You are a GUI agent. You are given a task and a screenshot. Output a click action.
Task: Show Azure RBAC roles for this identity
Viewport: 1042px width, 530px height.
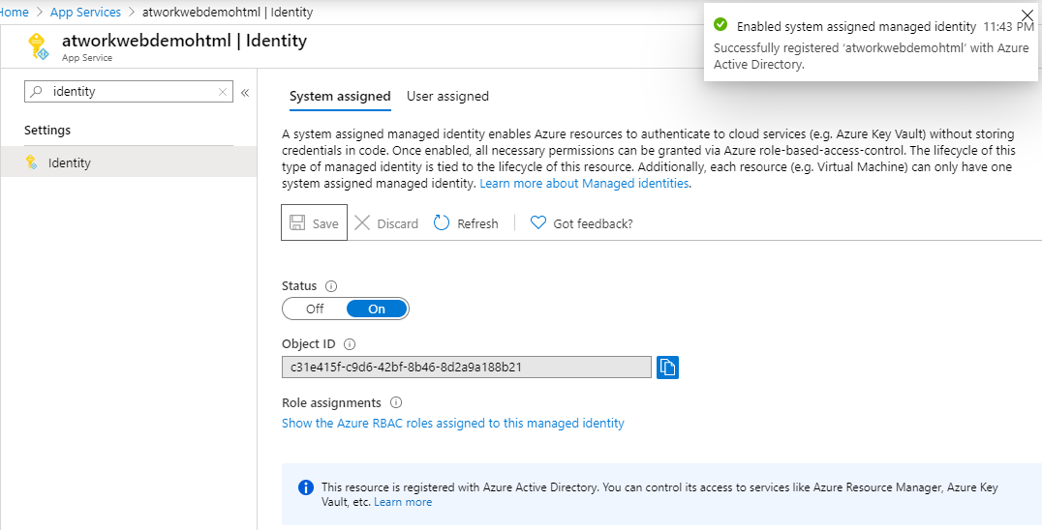(452, 424)
